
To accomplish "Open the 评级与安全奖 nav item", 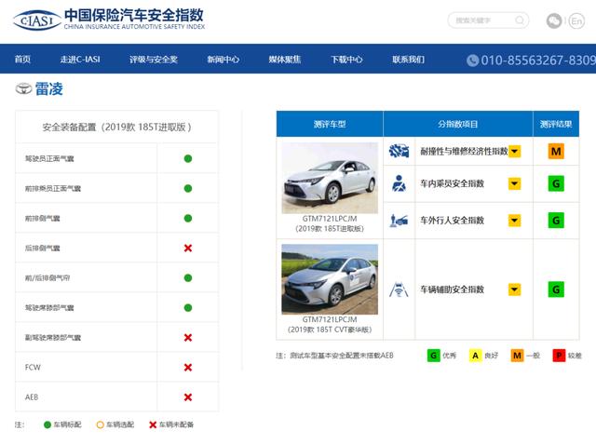I will point(154,60).
